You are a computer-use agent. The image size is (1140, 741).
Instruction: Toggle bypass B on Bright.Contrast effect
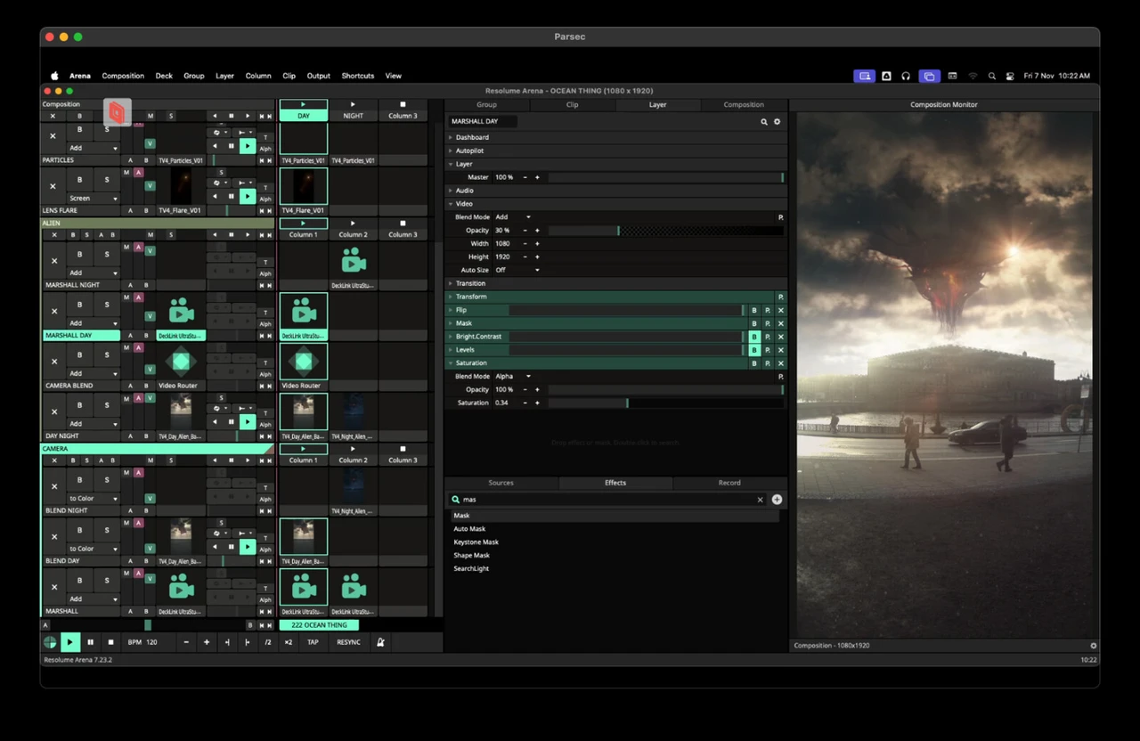[x=754, y=337]
